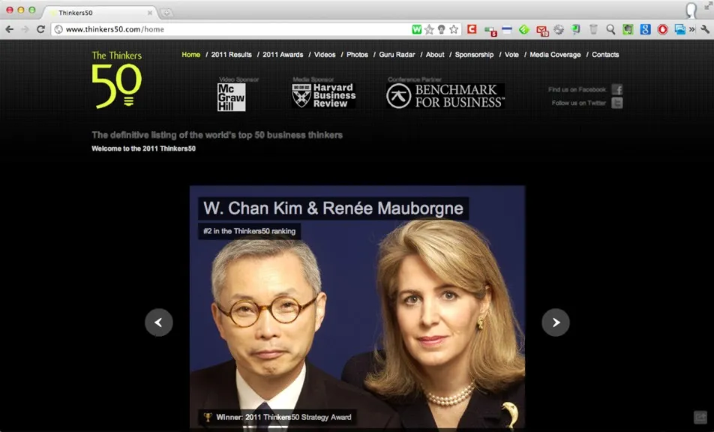Open the Twitter icon link
This screenshot has height=432, width=714.
(617, 103)
